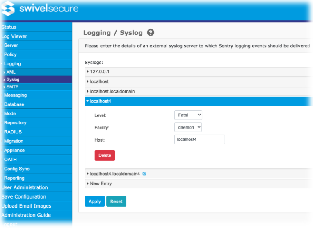The width and height of the screenshot is (313, 228).
Task: Collapse the Logging menu in sidebar
Action: (x=36, y=64)
